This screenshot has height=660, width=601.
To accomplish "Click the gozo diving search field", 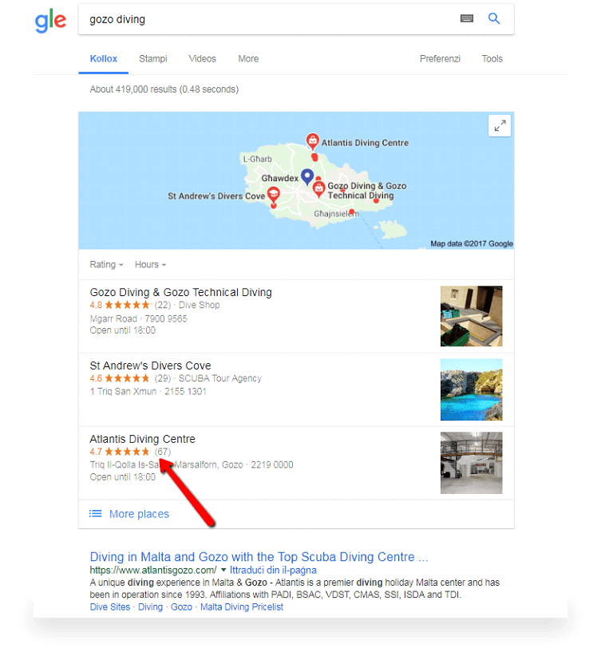I will (269, 19).
